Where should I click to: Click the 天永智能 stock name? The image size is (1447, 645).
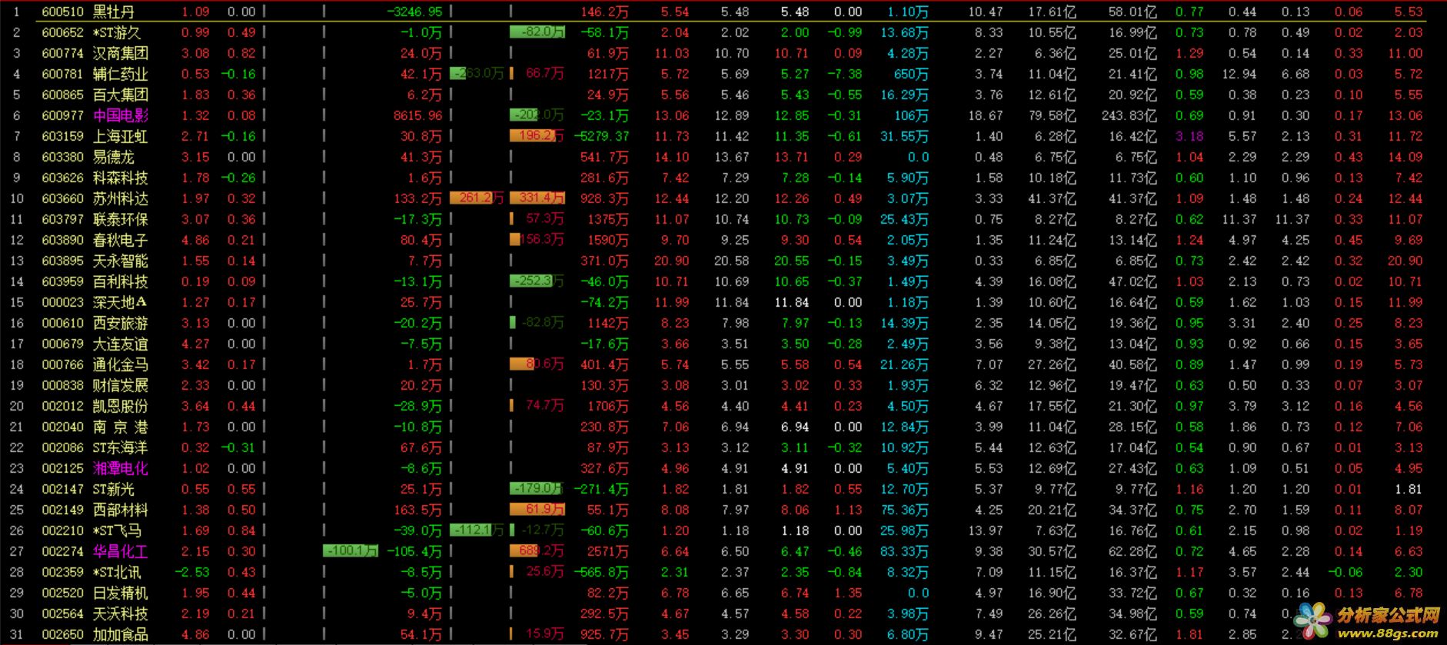pyautogui.click(x=120, y=261)
